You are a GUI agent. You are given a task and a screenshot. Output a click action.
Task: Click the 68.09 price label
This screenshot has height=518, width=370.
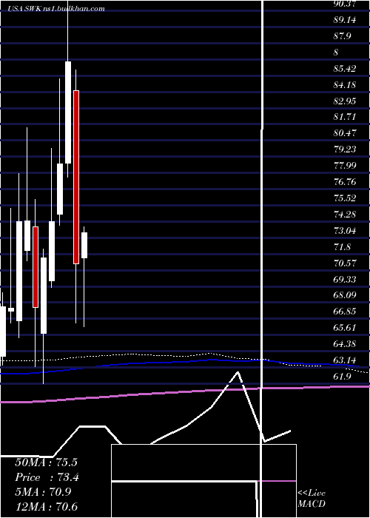(x=345, y=295)
